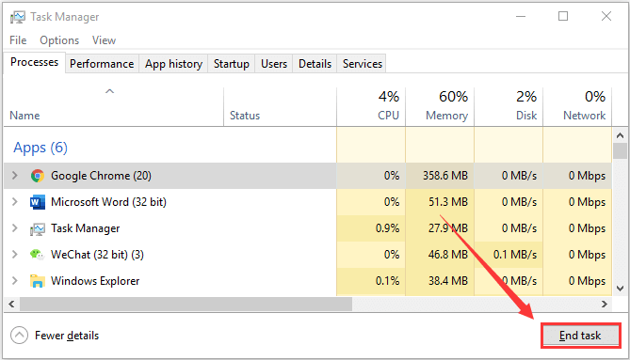630x360 pixels.
Task: Click the End task button
Action: (581, 336)
